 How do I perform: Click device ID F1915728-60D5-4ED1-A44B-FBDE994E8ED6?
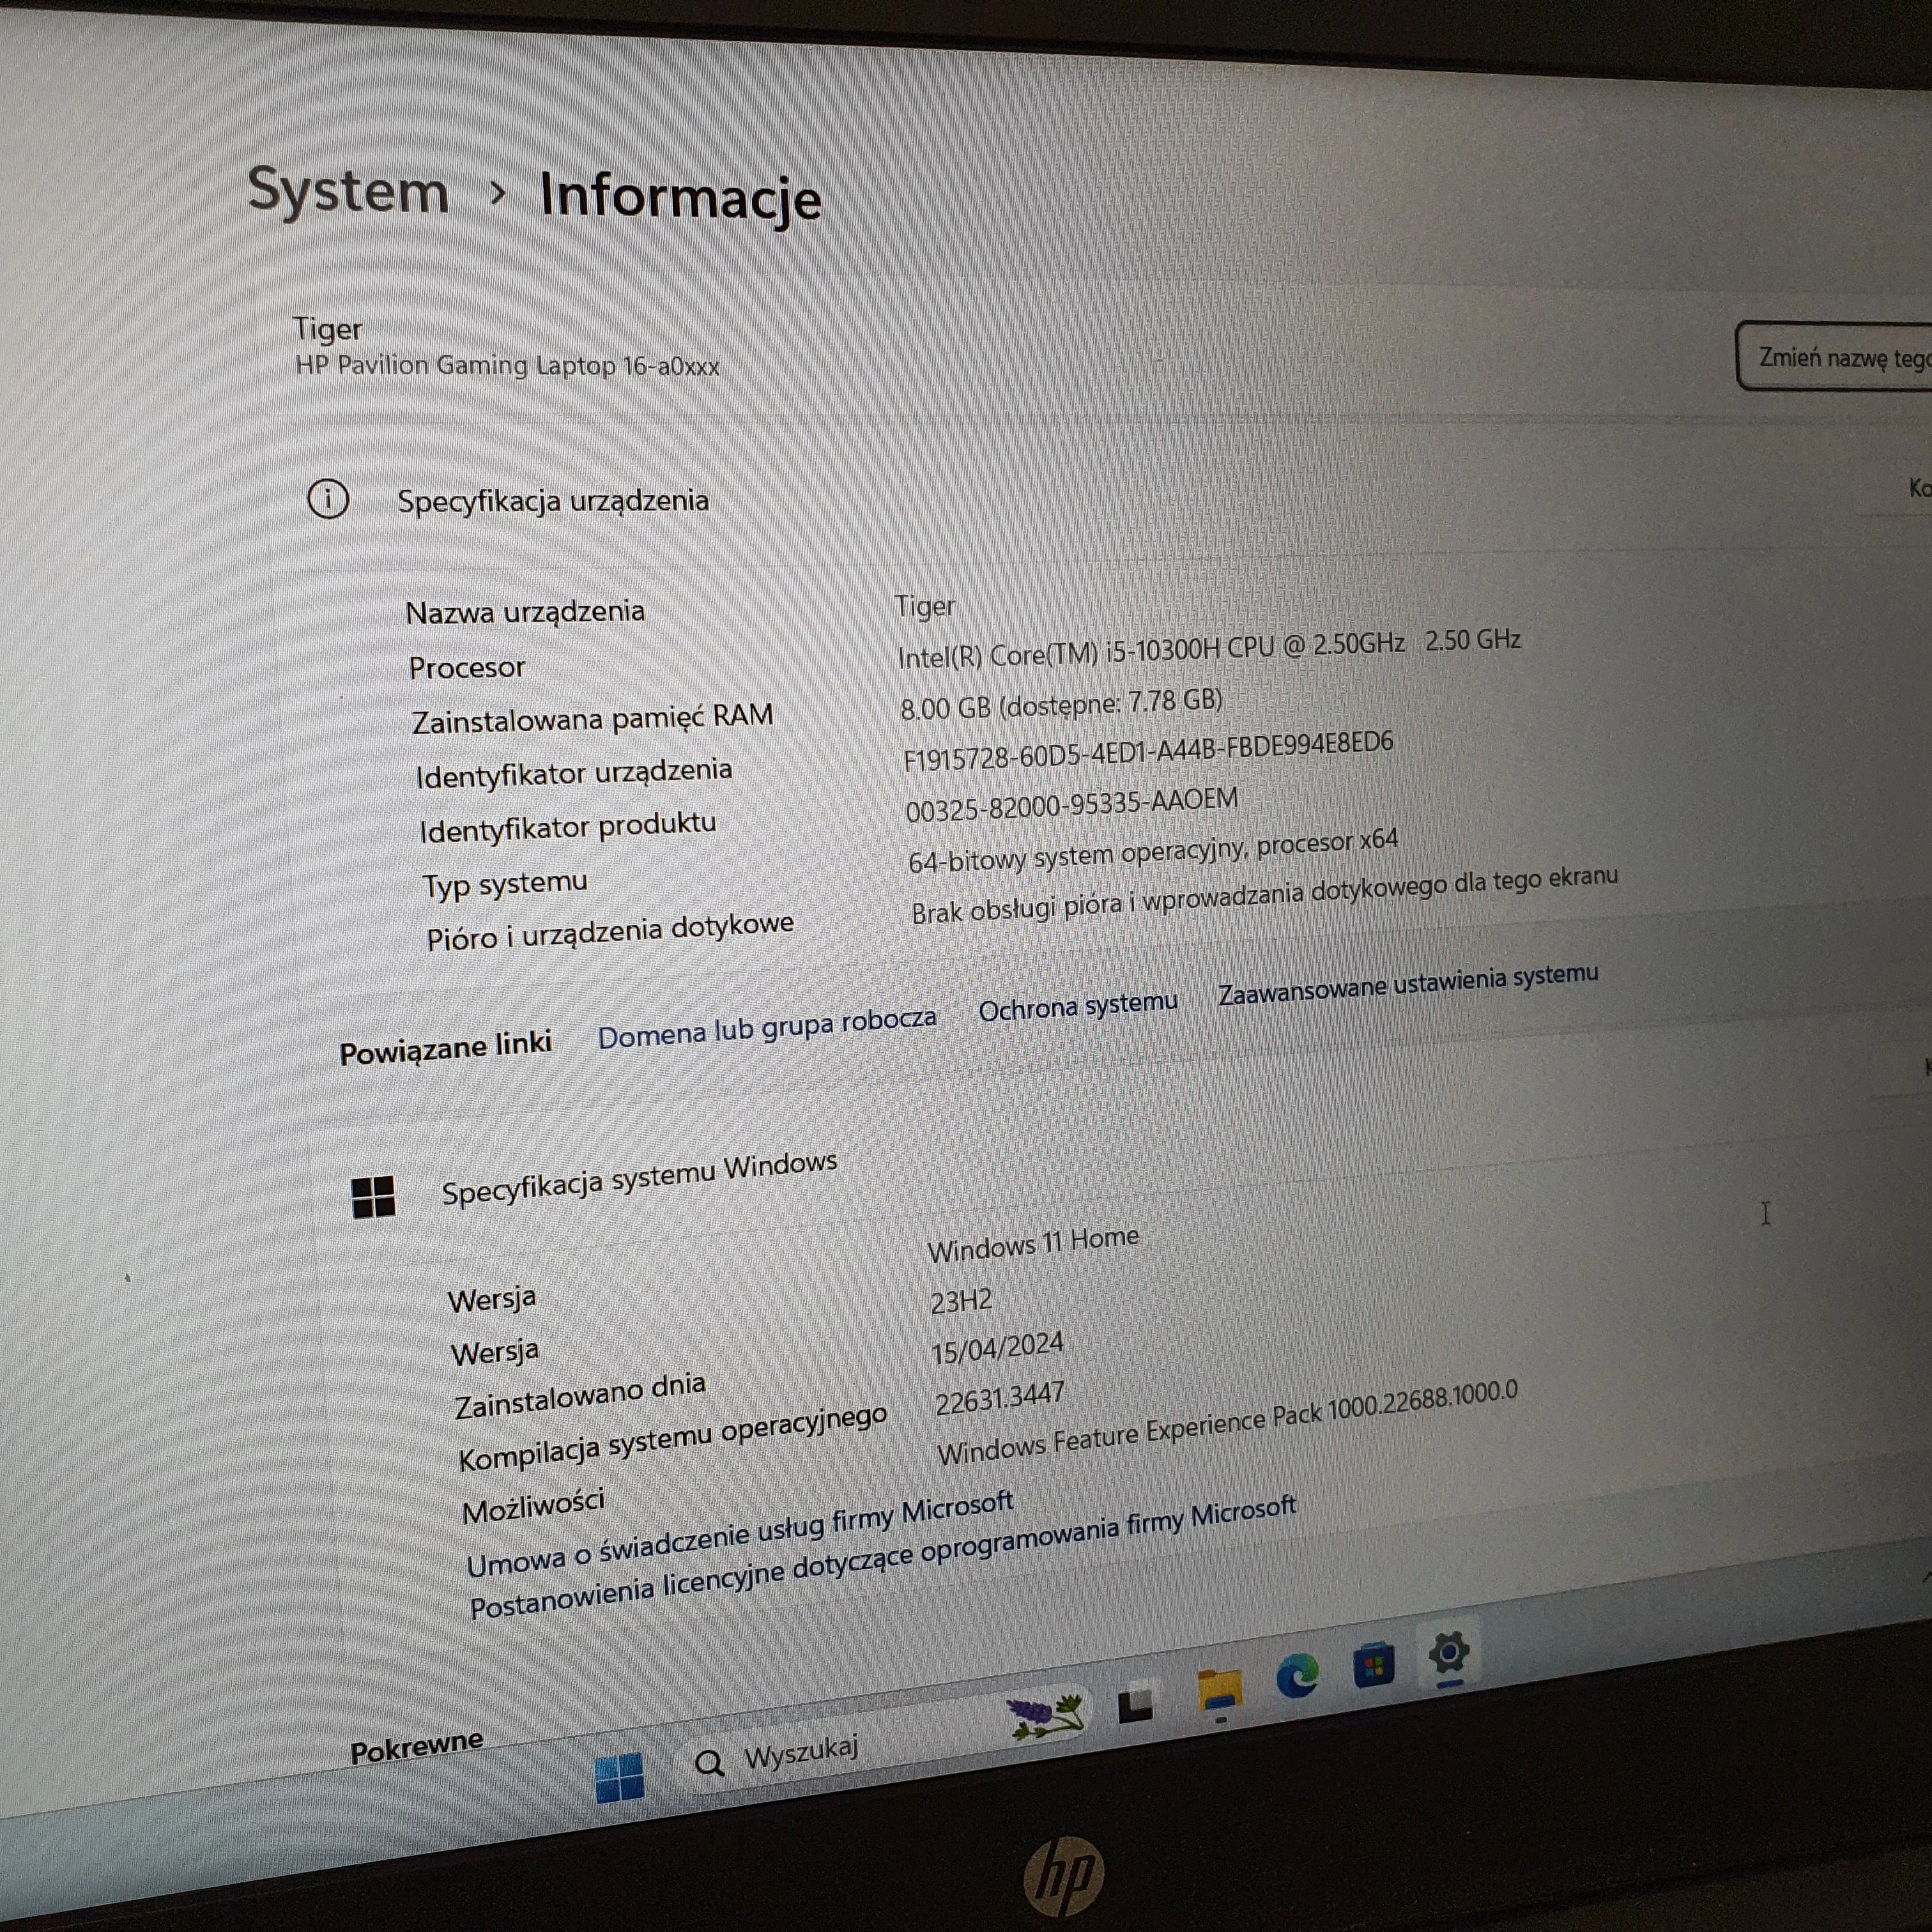coord(1148,751)
